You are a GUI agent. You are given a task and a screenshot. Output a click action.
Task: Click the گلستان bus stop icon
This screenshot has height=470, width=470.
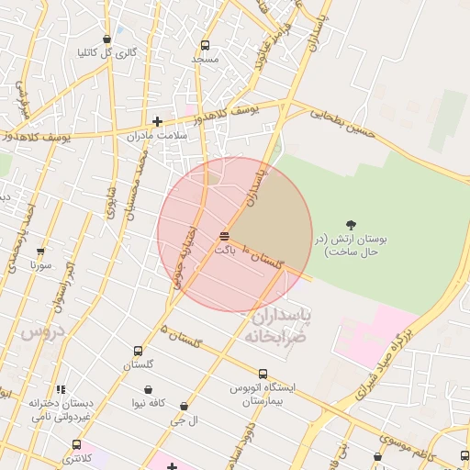point(139,351)
